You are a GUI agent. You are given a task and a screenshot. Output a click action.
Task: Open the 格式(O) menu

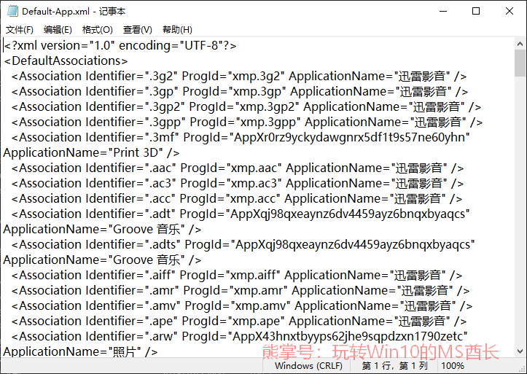coord(97,30)
